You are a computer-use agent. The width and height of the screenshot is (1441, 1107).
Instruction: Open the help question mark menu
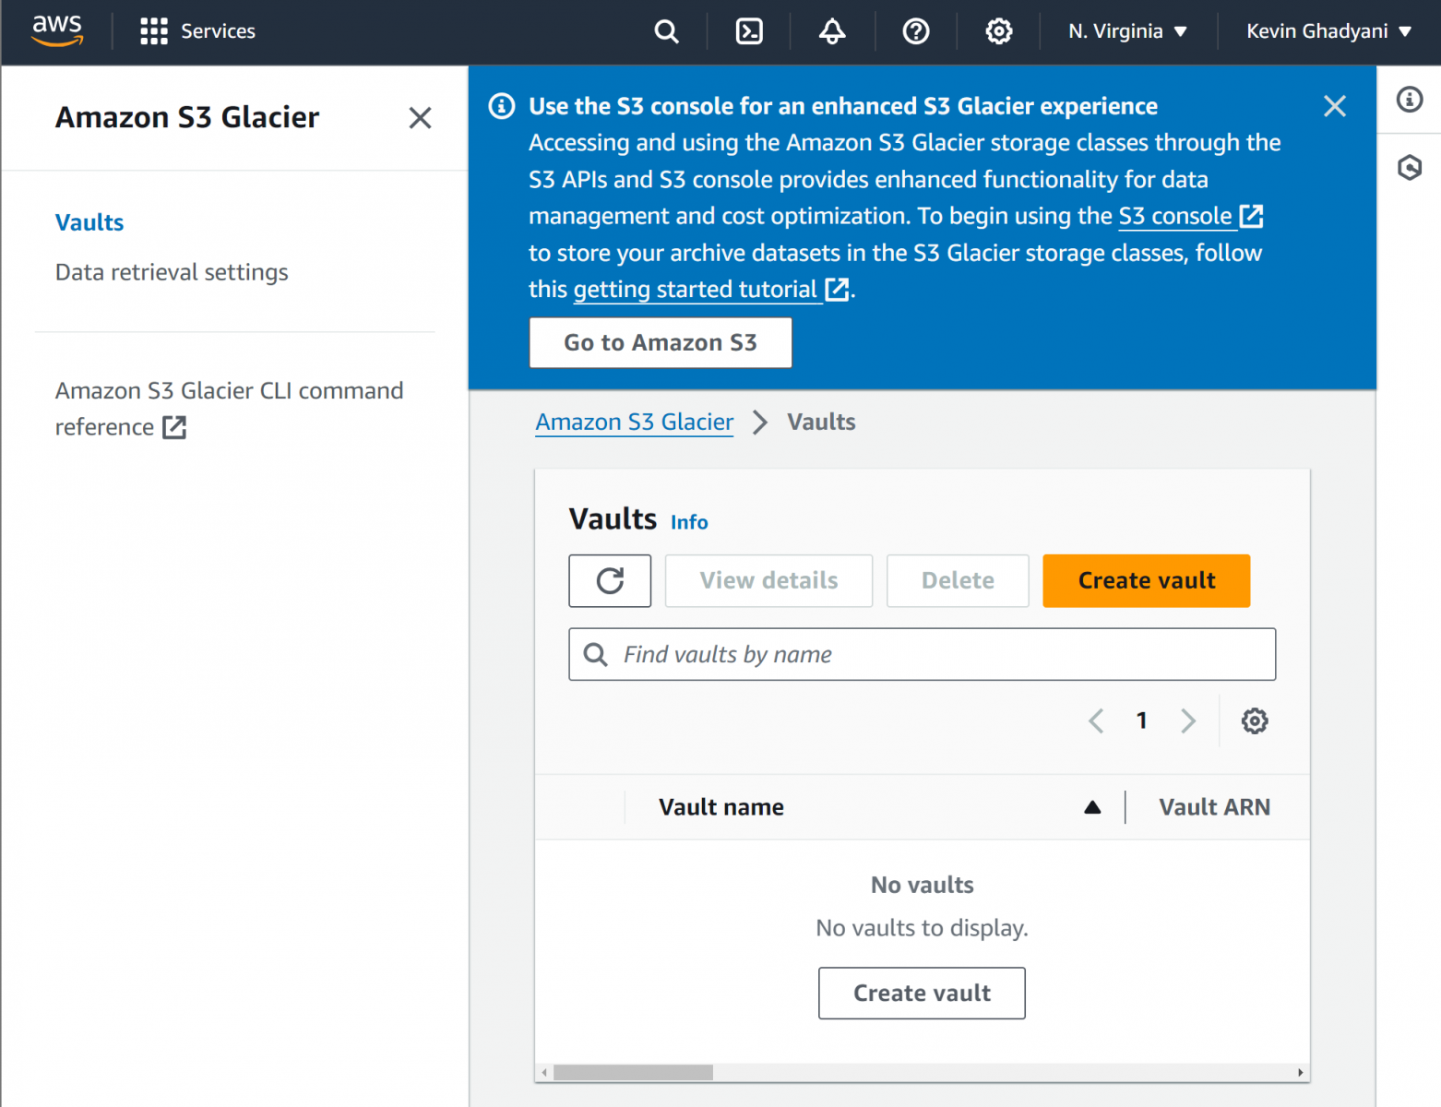(915, 31)
